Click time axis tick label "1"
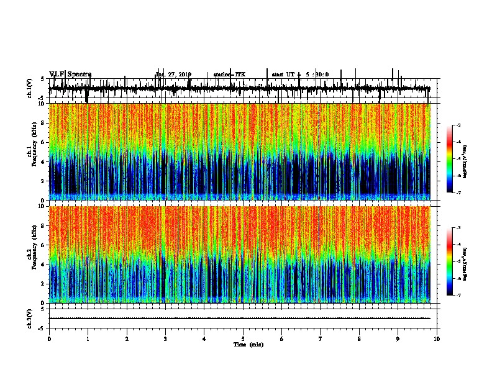Image resolution: width=492 pixels, height=380 pixels. [x=88, y=339]
